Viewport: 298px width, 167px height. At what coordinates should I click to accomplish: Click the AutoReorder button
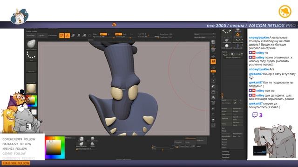point(237,109)
